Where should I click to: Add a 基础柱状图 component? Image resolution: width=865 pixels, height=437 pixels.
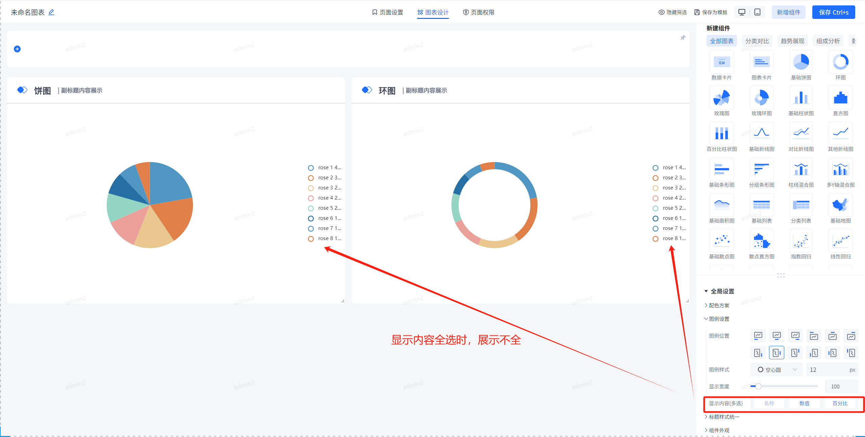(801, 98)
